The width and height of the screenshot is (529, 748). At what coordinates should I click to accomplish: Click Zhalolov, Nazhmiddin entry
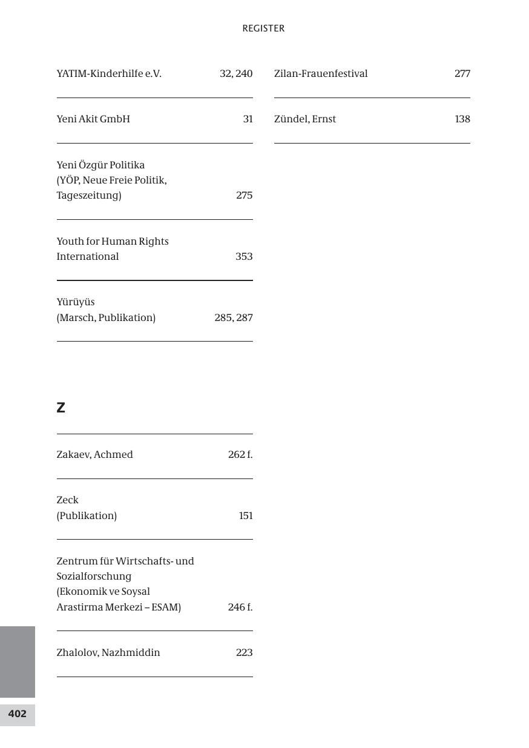[108, 653]
